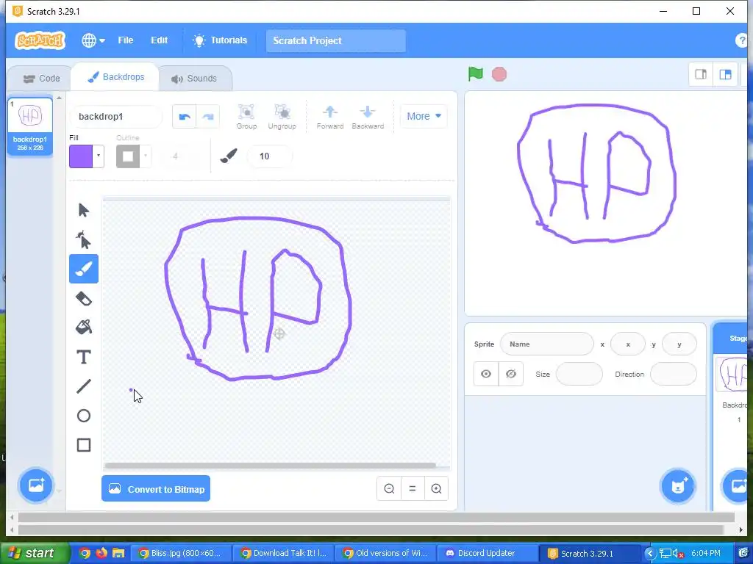Click the Redo arrow
The height and width of the screenshot is (564, 753).
click(x=208, y=117)
